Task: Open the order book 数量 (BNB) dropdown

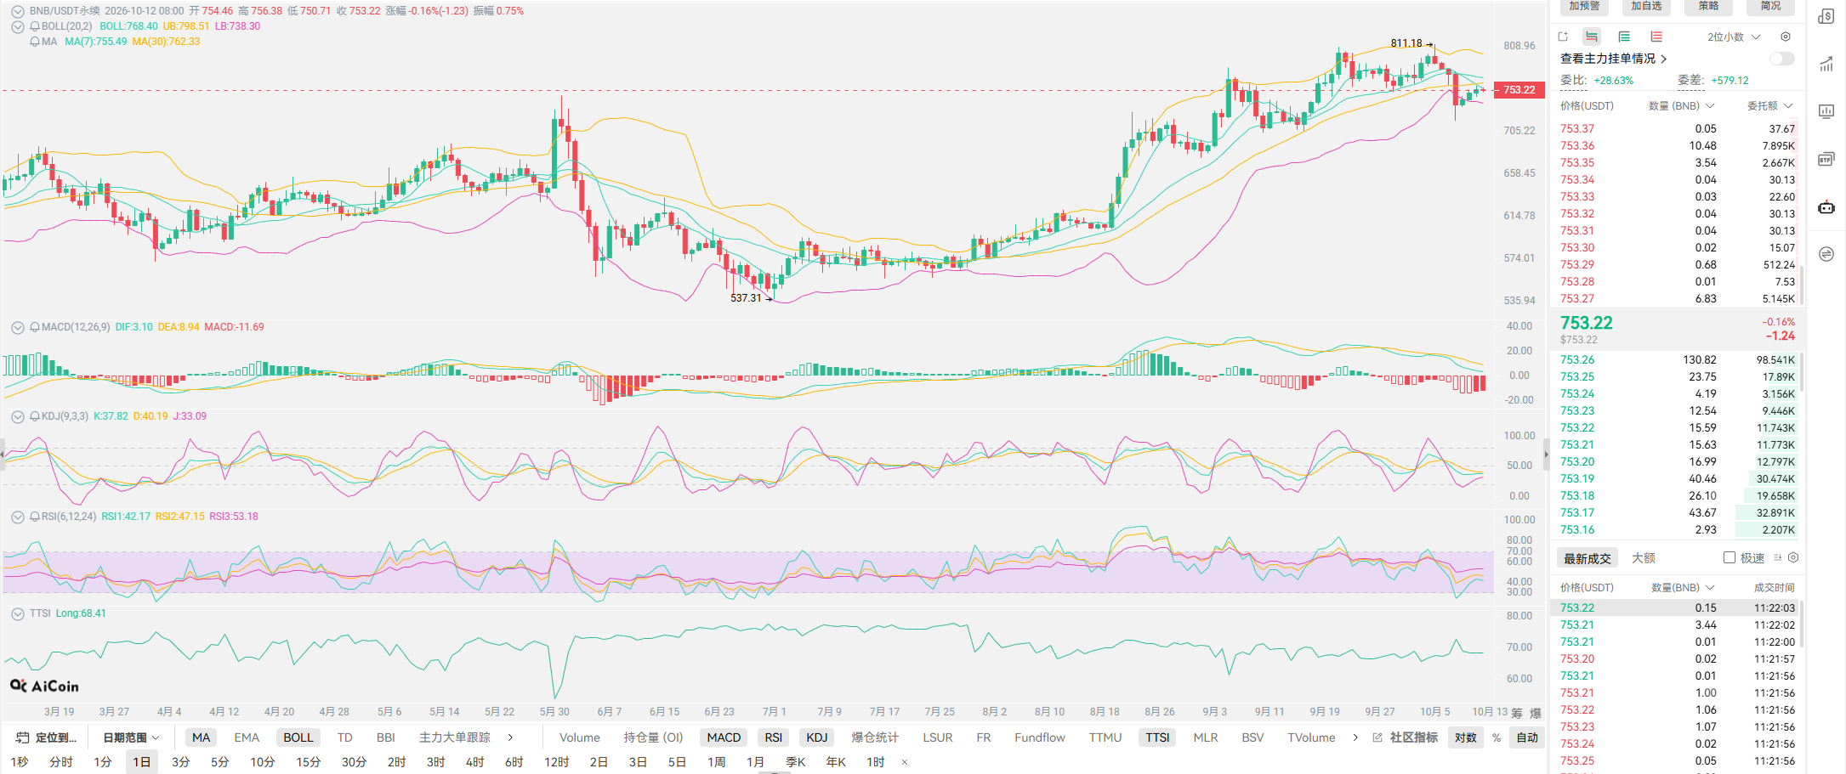Action: [x=1681, y=105]
